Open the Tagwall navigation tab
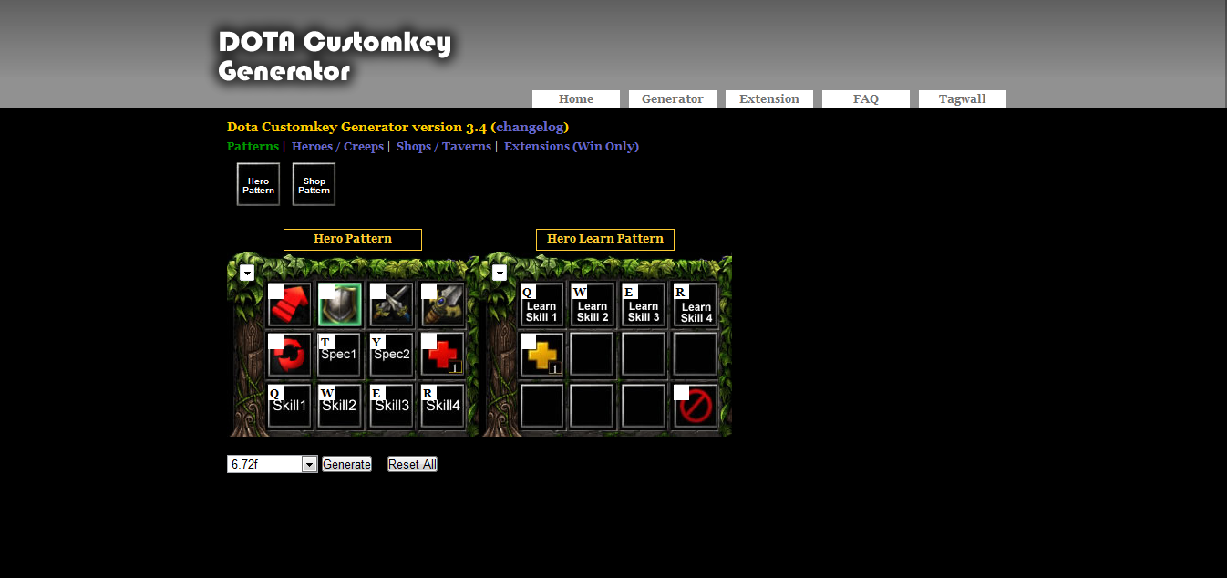 click(x=963, y=99)
